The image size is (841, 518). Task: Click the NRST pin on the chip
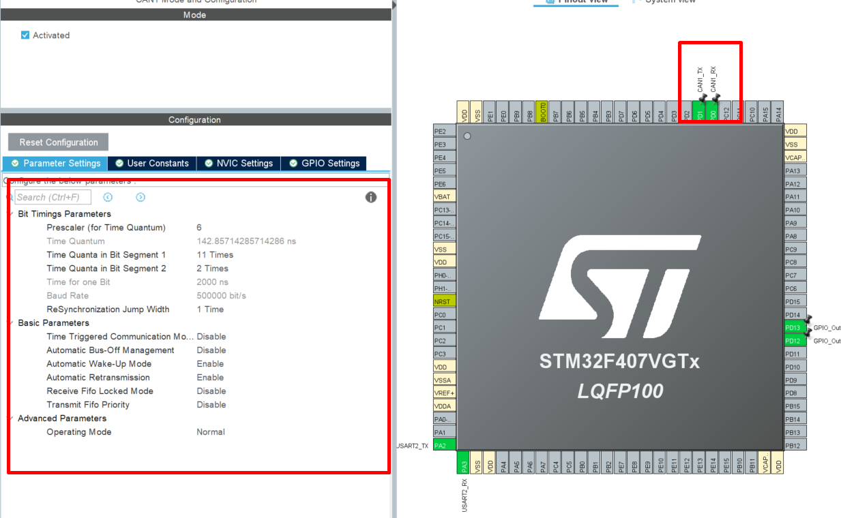point(444,301)
